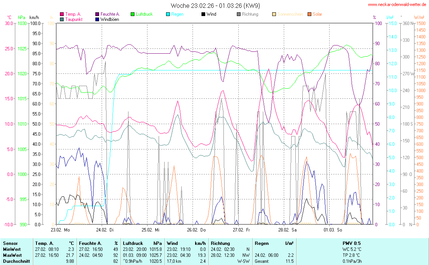Click the PMV 0:5 table header

[351, 243]
